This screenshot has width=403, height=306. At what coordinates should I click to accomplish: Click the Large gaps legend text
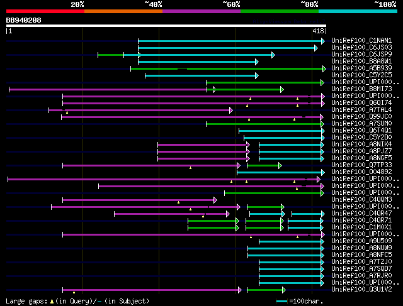[x=26, y=301]
